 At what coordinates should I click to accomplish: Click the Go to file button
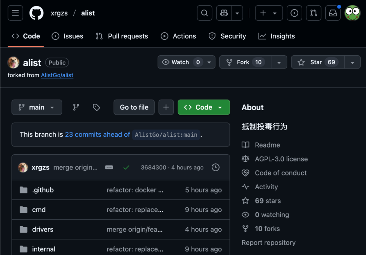tap(134, 107)
